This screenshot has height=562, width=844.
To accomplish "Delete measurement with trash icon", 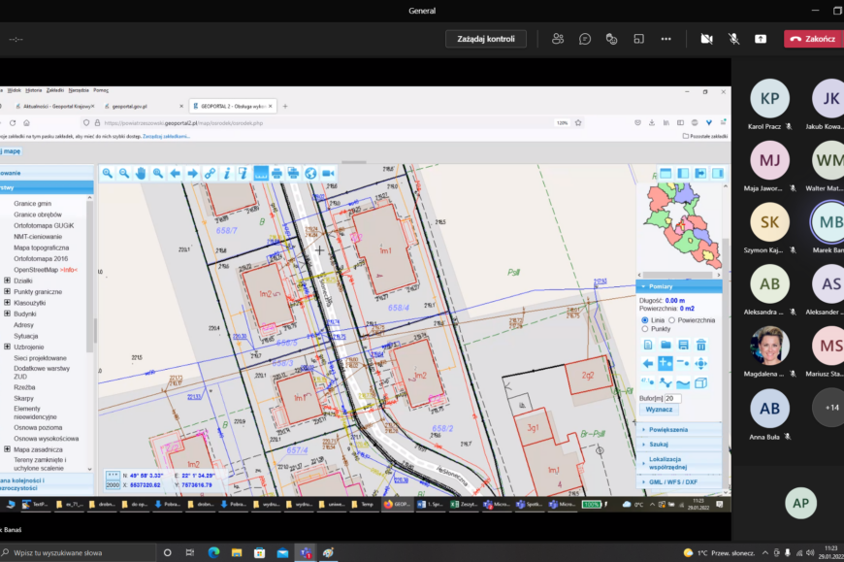I will tap(700, 345).
